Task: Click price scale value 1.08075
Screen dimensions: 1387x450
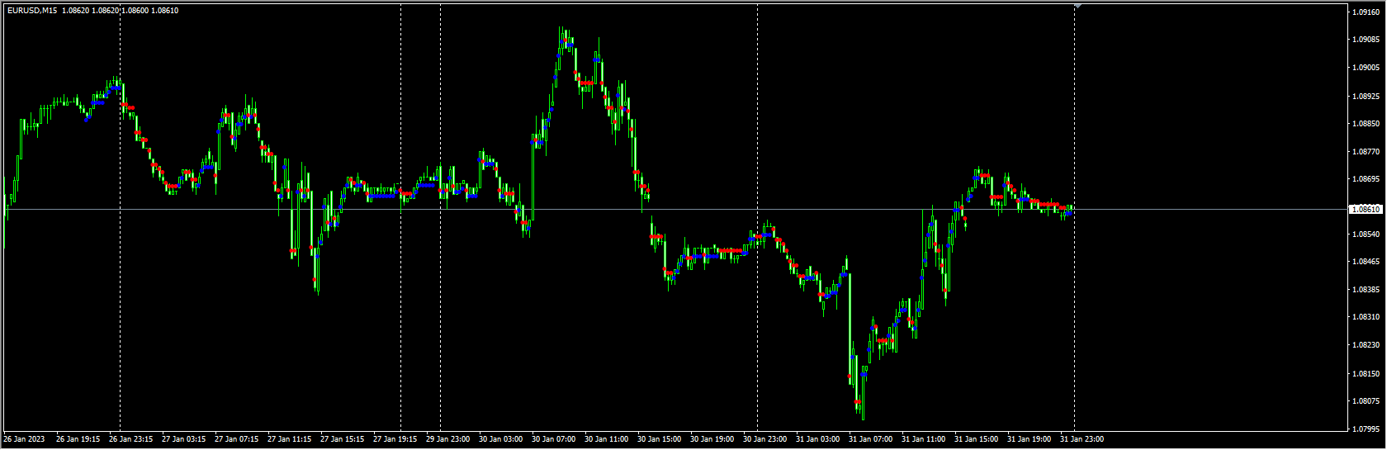Action: click(x=1367, y=401)
